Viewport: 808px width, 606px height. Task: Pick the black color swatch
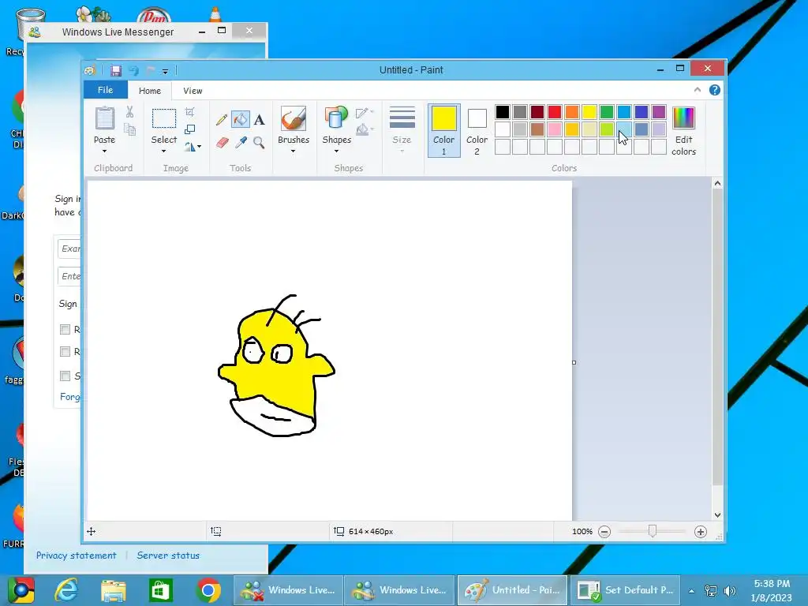click(503, 112)
